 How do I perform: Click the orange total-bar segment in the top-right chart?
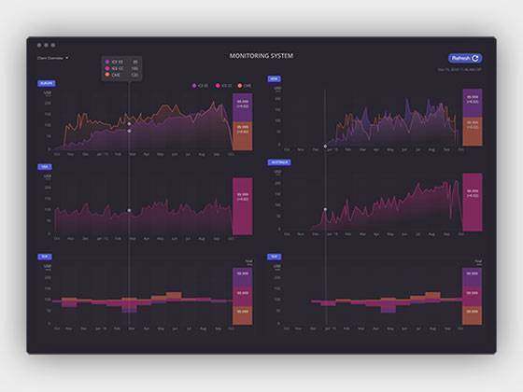click(473, 132)
